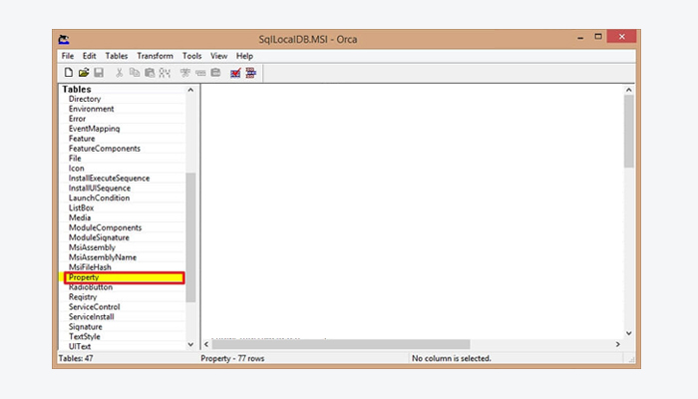Select the UIText table
The height and width of the screenshot is (399, 698).
[x=79, y=346]
